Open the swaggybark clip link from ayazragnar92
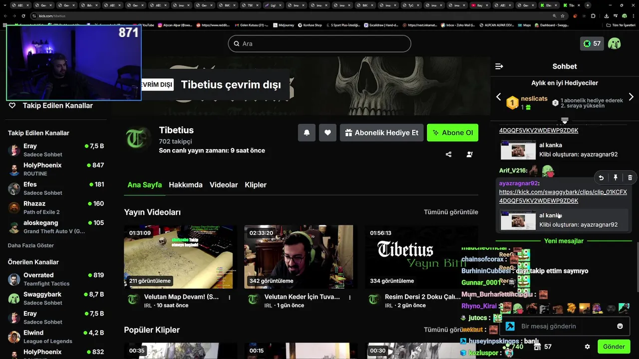 pyautogui.click(x=563, y=196)
